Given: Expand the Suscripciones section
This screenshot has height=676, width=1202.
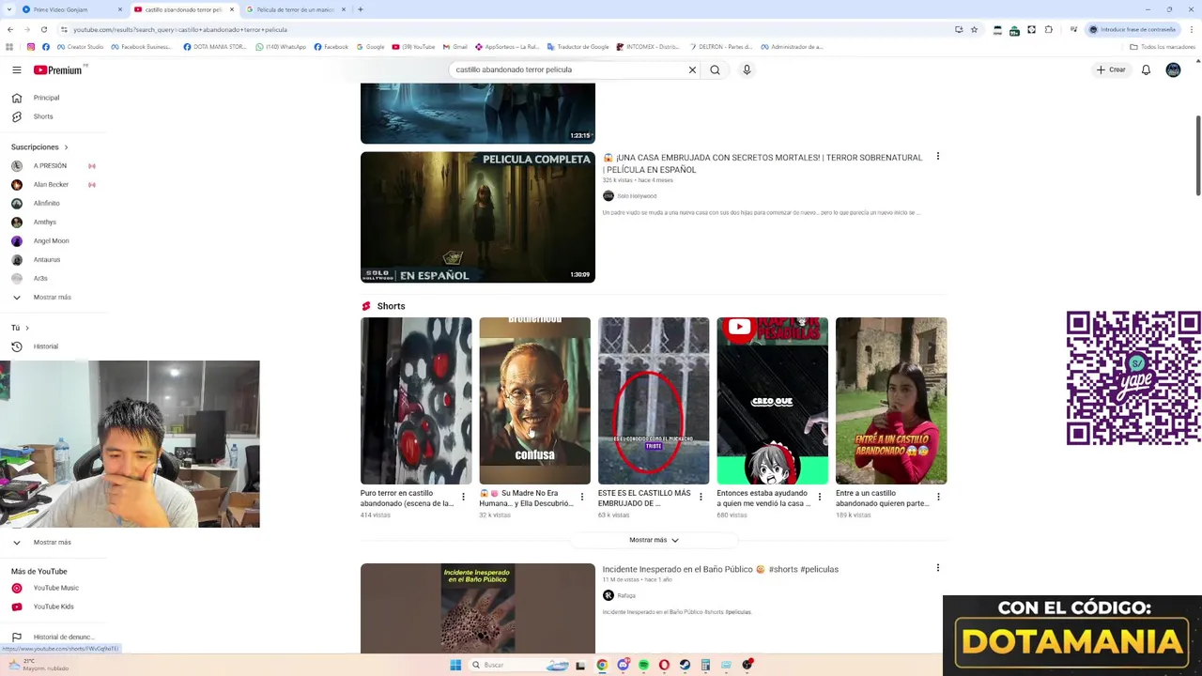Looking at the screenshot, I should tap(39, 146).
